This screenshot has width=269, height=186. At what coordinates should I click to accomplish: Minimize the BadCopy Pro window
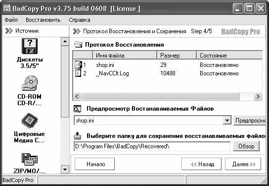click(238, 8)
